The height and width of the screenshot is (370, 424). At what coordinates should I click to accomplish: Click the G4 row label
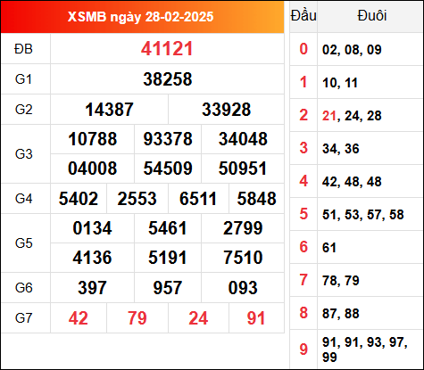point(23,199)
